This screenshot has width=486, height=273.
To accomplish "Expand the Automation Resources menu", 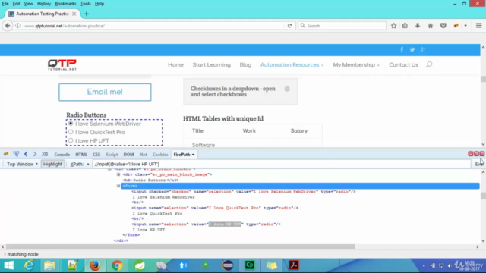I will click(292, 64).
